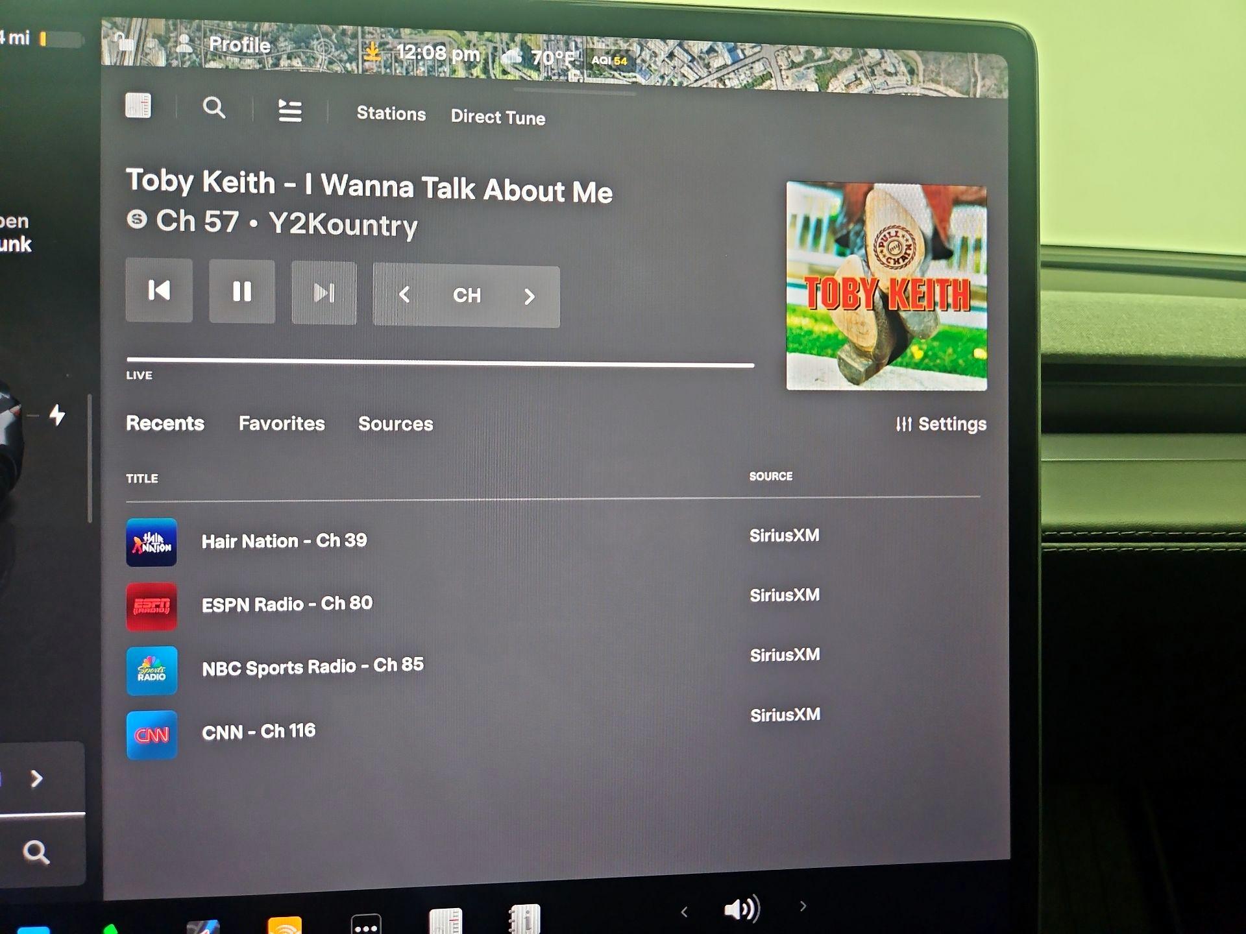
Task: Click the search magnifier in media toolbar
Action: (x=214, y=108)
